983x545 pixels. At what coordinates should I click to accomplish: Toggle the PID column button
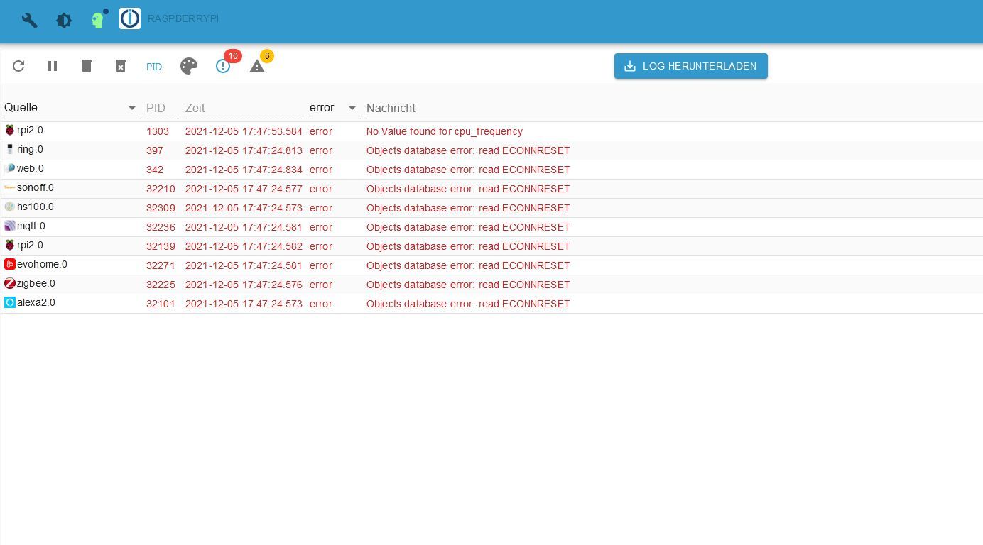point(154,67)
